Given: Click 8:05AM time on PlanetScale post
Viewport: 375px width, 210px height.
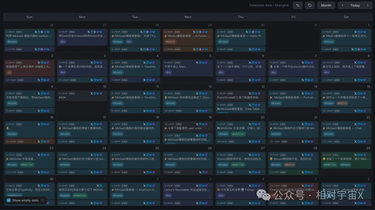Looking at the screenshot, I should coord(221,94).
